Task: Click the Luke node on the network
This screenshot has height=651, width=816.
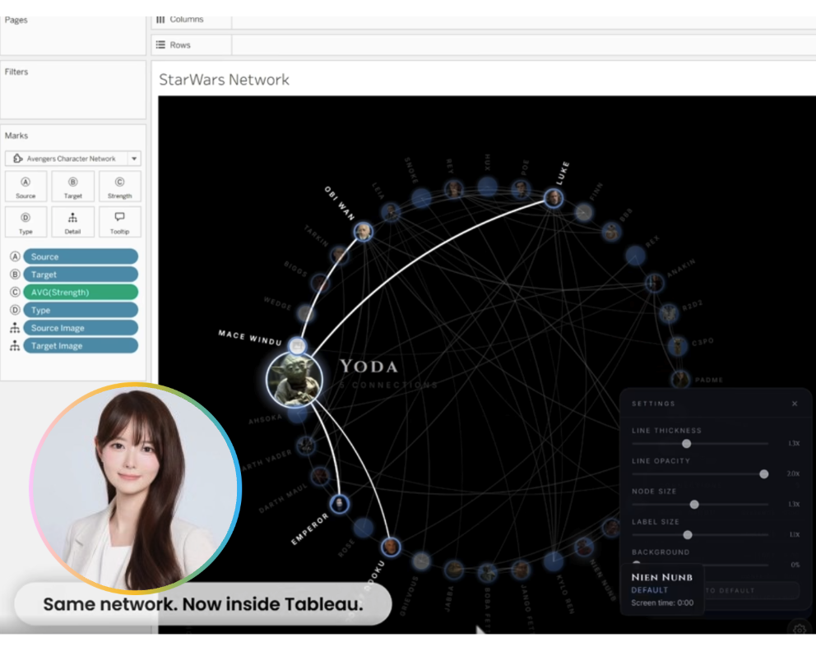Action: [554, 198]
